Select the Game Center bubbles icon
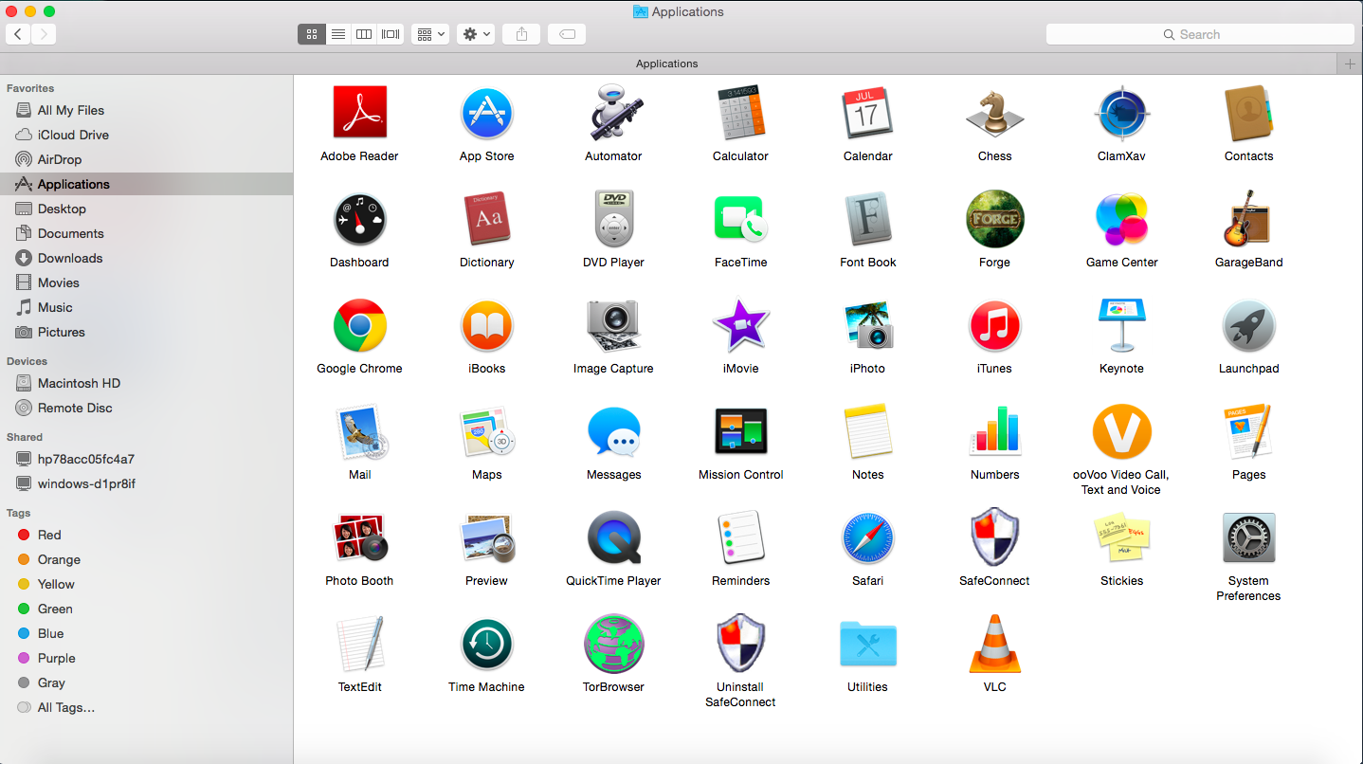 1121,219
